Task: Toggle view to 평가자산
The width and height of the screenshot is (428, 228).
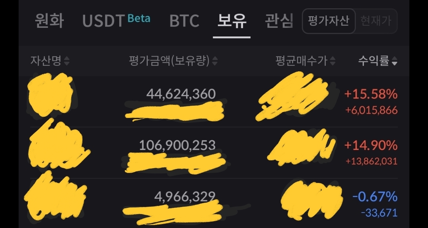Action: coord(329,21)
